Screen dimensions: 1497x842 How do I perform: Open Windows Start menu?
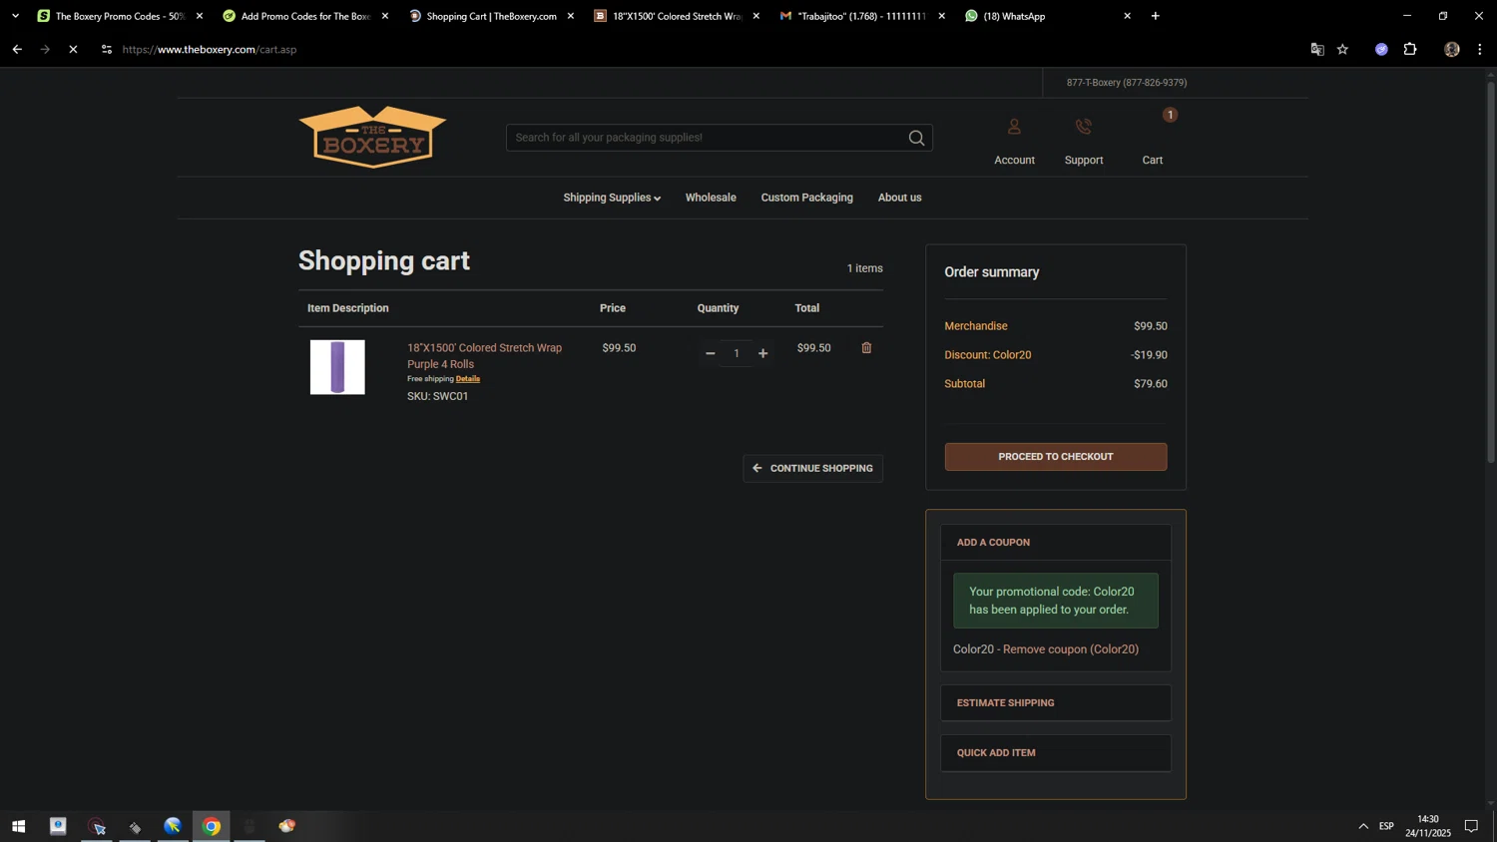click(x=18, y=826)
